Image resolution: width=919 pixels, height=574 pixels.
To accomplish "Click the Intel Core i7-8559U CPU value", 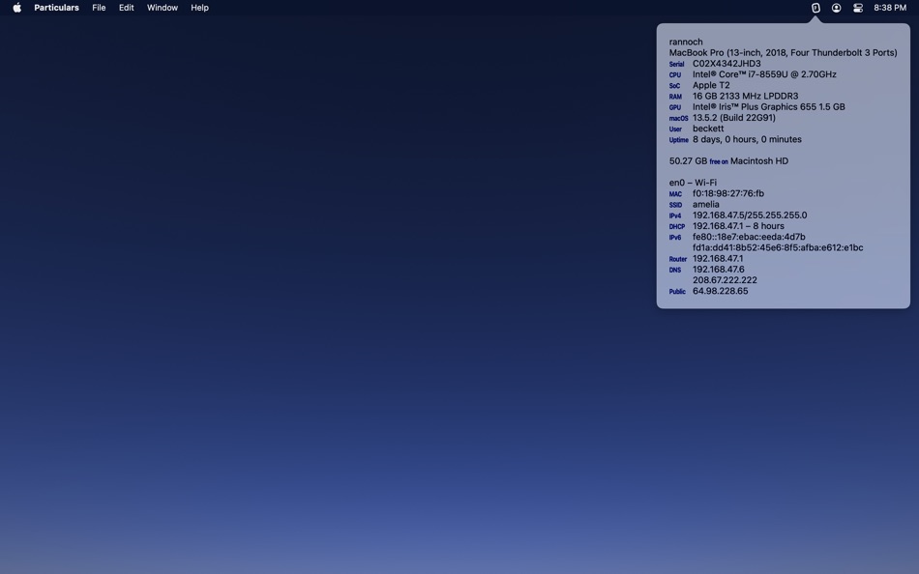I will (x=764, y=74).
